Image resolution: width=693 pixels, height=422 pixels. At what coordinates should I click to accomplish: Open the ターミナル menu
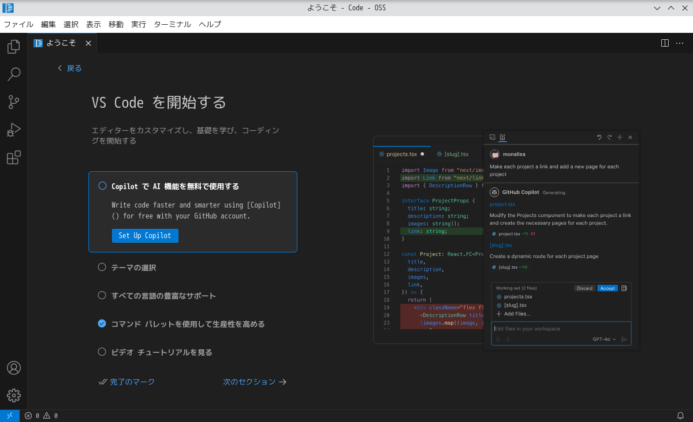[172, 24]
